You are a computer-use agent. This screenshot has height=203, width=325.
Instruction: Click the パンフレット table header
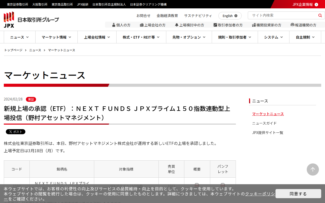click(x=223, y=169)
